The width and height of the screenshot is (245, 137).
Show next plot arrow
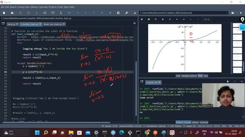point(184,19)
